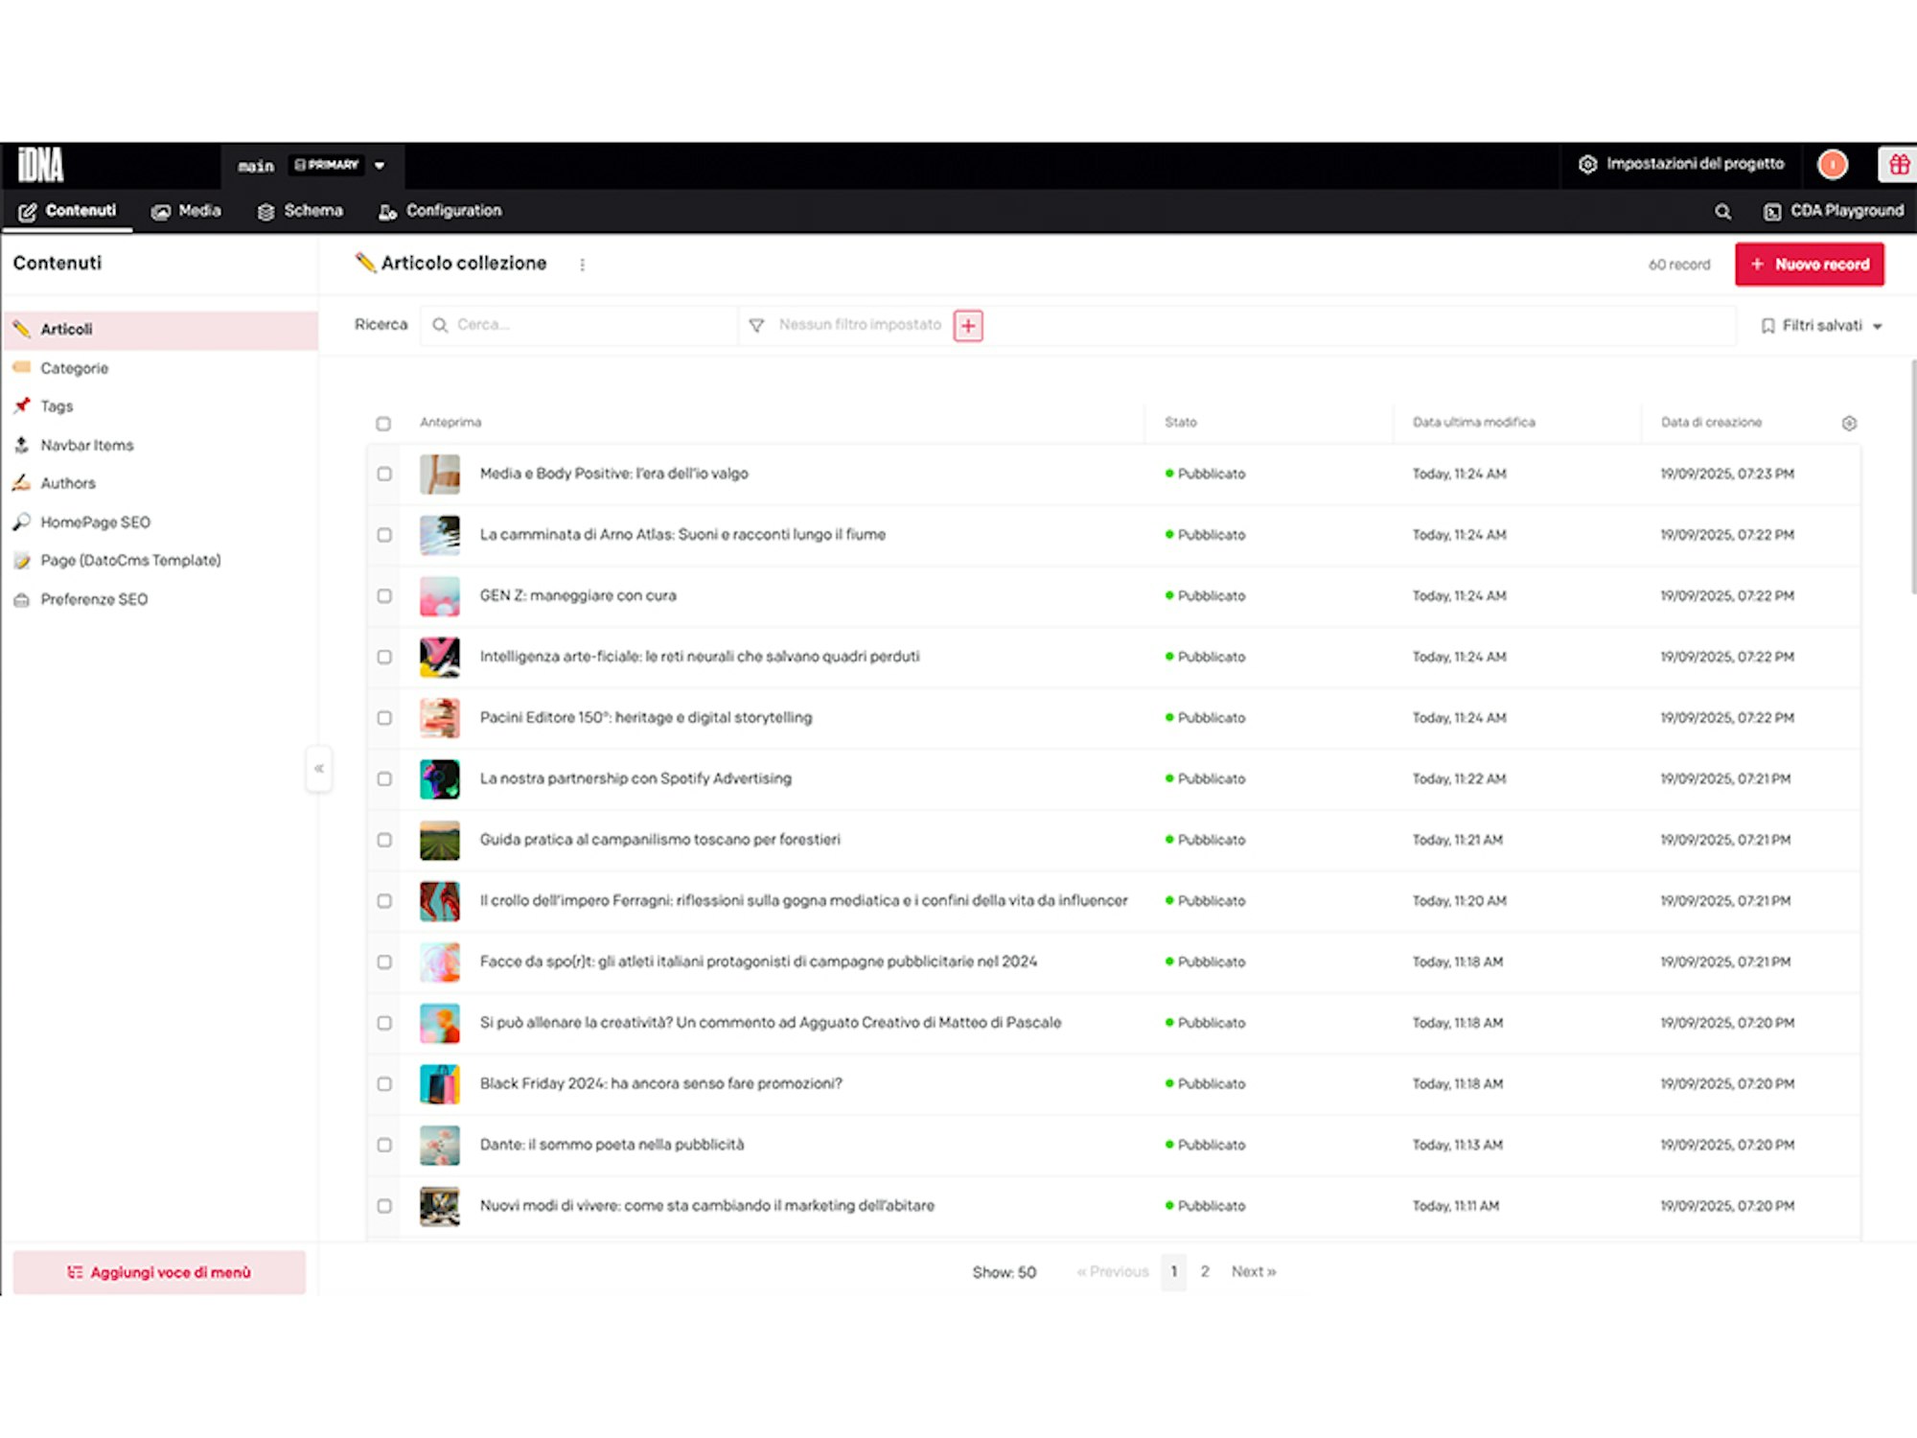
Task: Select pagination page 1
Action: point(1173,1272)
